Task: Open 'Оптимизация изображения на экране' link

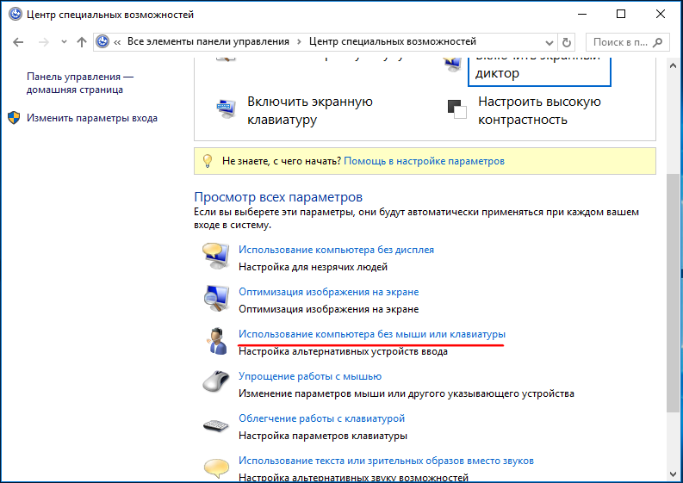Action: (328, 292)
